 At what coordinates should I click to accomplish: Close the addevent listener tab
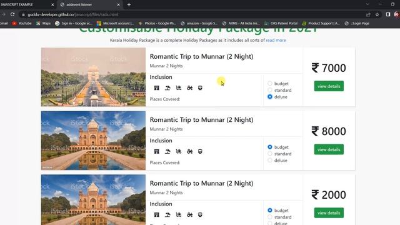(x=118, y=4)
